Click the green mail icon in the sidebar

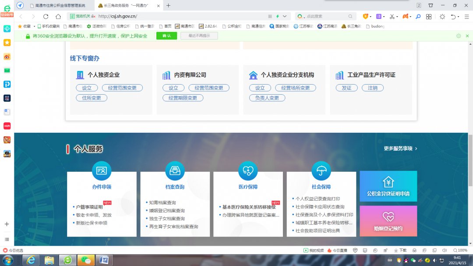7,70
